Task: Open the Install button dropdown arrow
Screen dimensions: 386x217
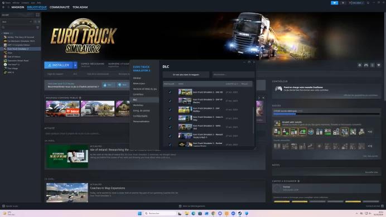Action: (75, 65)
